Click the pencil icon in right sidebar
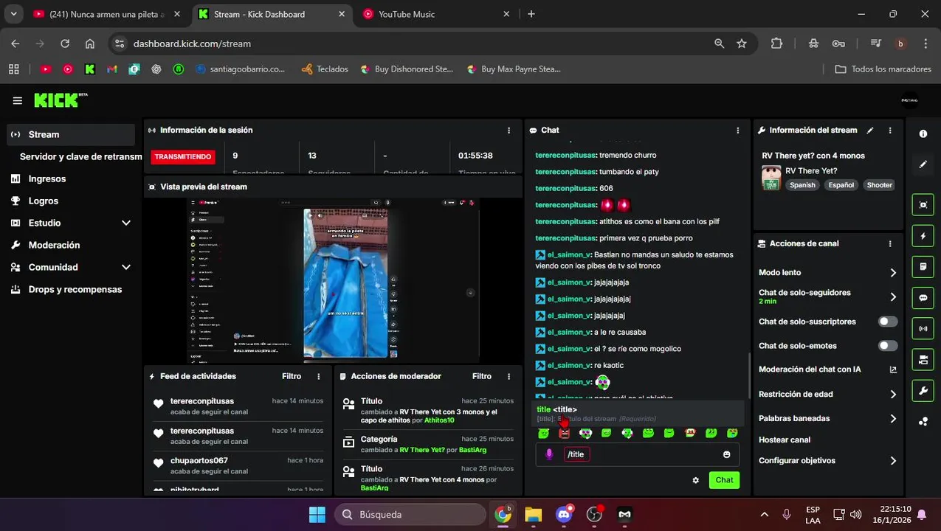 pyautogui.click(x=923, y=164)
